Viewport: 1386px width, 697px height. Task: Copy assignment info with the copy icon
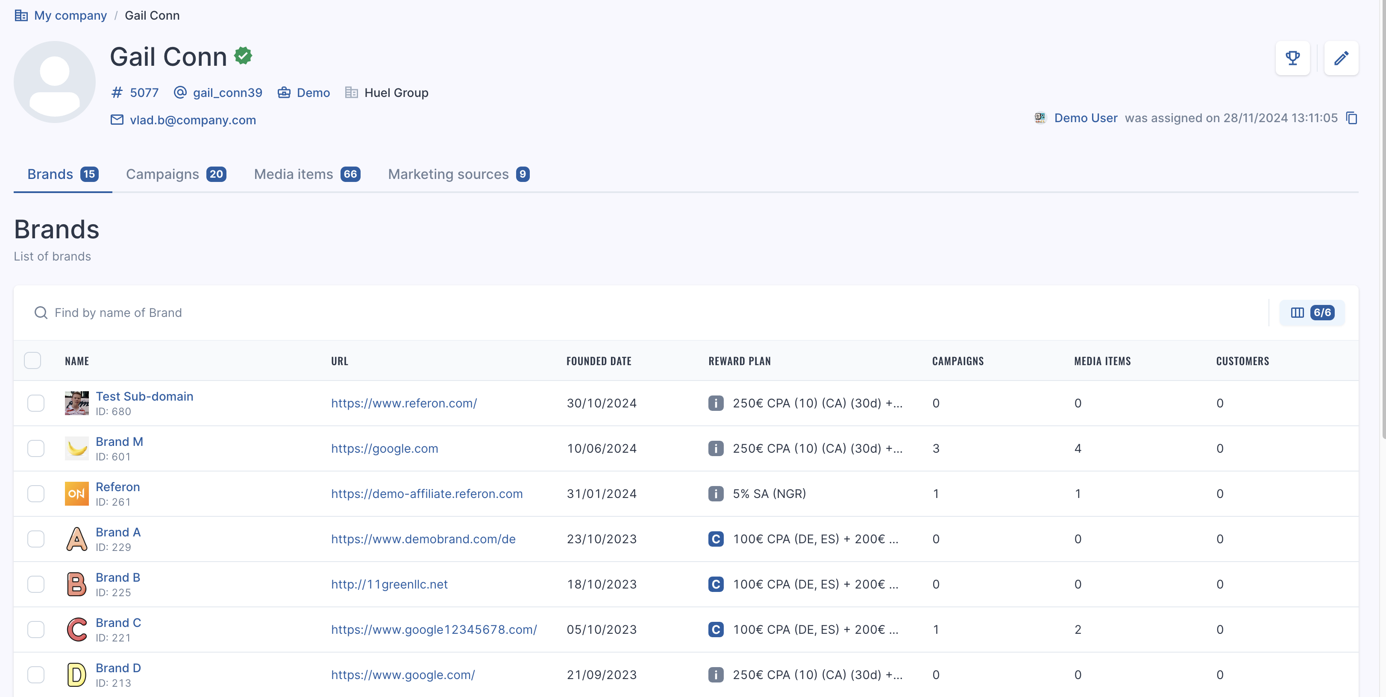click(x=1351, y=118)
